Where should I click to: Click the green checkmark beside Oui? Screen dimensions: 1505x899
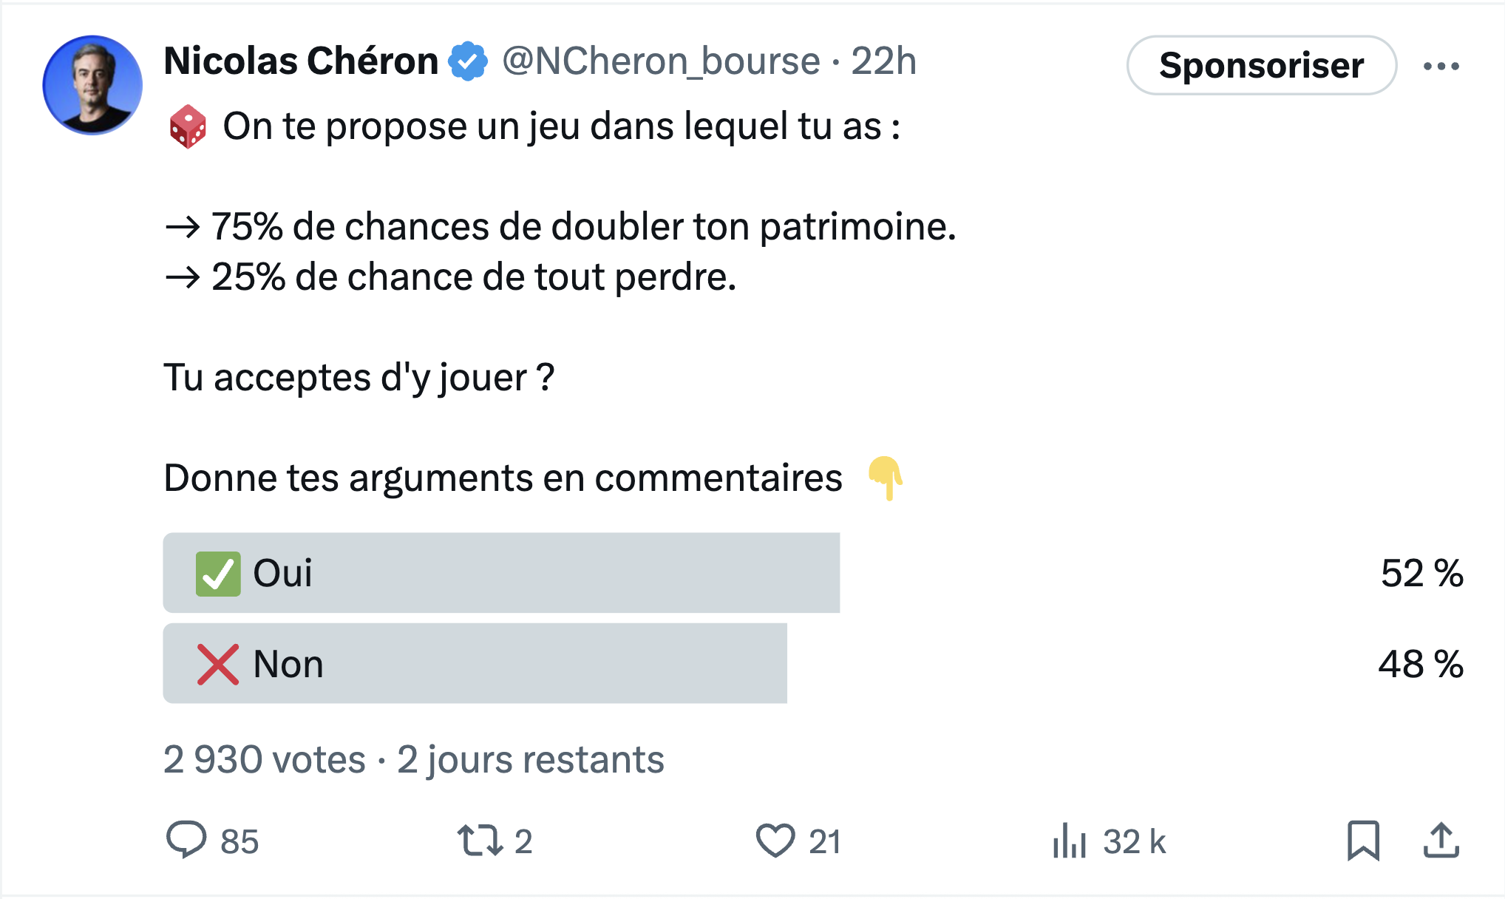pos(218,574)
